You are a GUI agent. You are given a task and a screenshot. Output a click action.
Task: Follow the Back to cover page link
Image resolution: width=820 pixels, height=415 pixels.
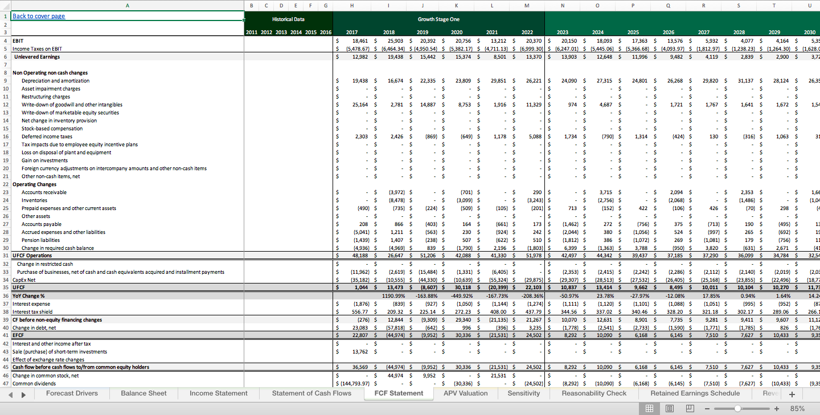[39, 16]
